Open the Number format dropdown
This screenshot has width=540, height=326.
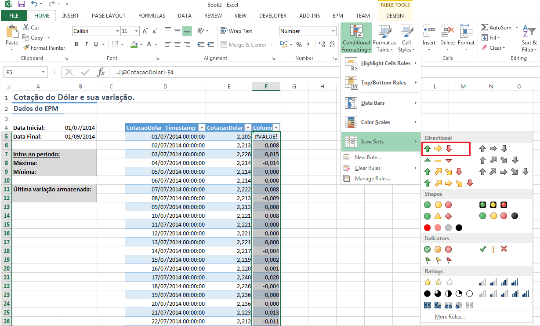point(333,31)
